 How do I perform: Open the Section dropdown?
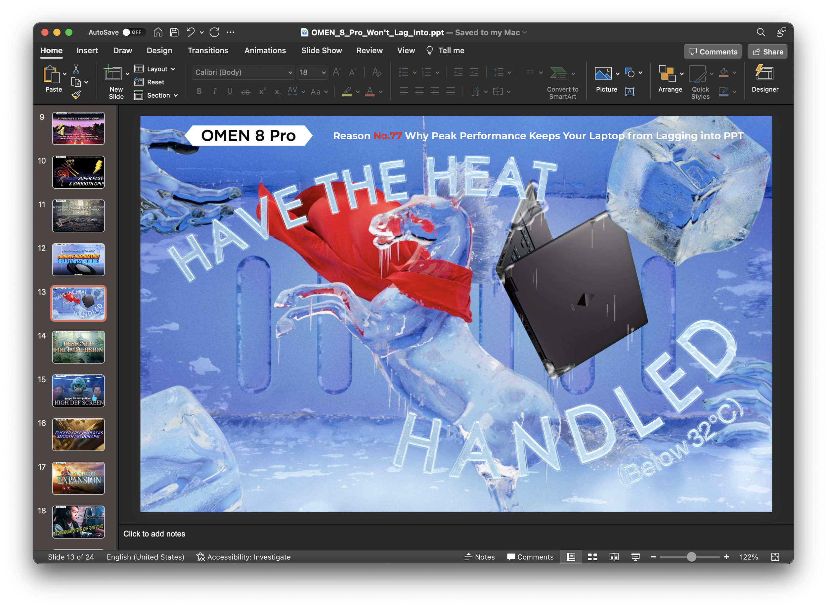pyautogui.click(x=156, y=95)
